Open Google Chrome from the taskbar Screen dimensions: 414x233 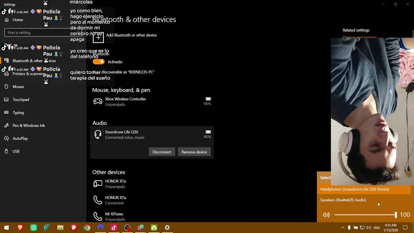click(87, 227)
